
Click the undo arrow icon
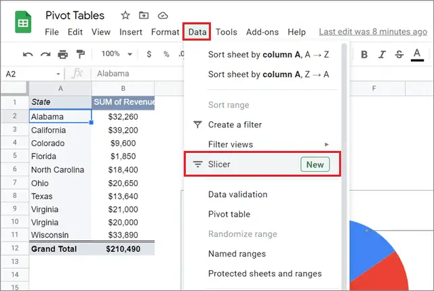[28, 54]
